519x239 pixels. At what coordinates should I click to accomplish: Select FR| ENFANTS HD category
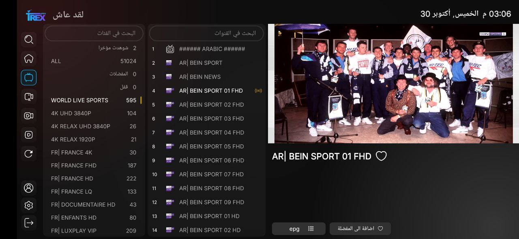pos(94,218)
